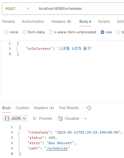Go to the Scripts tab

104,22
